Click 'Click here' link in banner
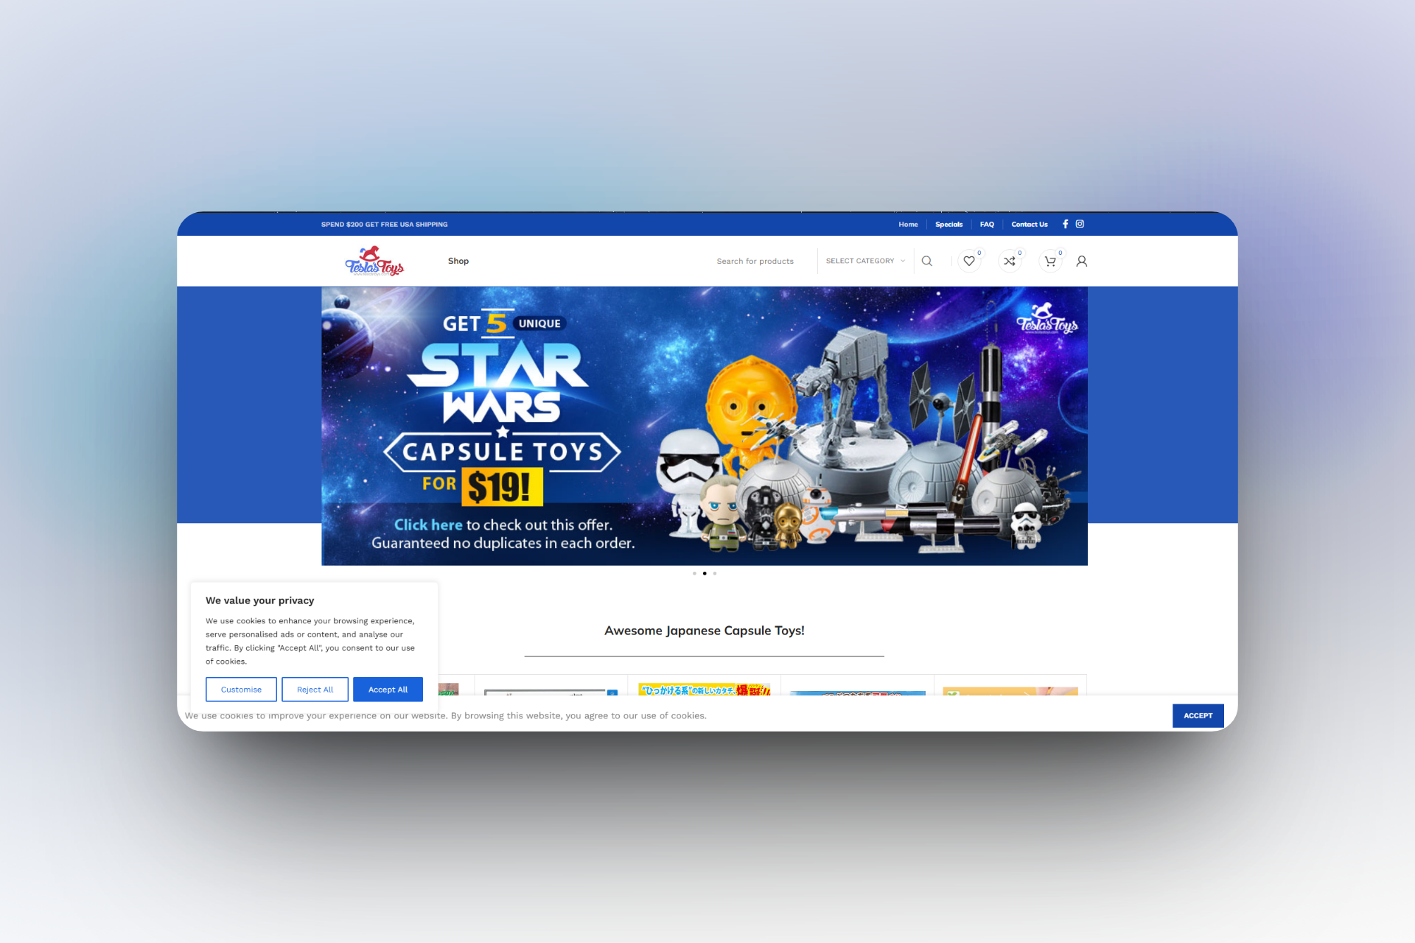This screenshot has height=943, width=1415. click(x=428, y=525)
